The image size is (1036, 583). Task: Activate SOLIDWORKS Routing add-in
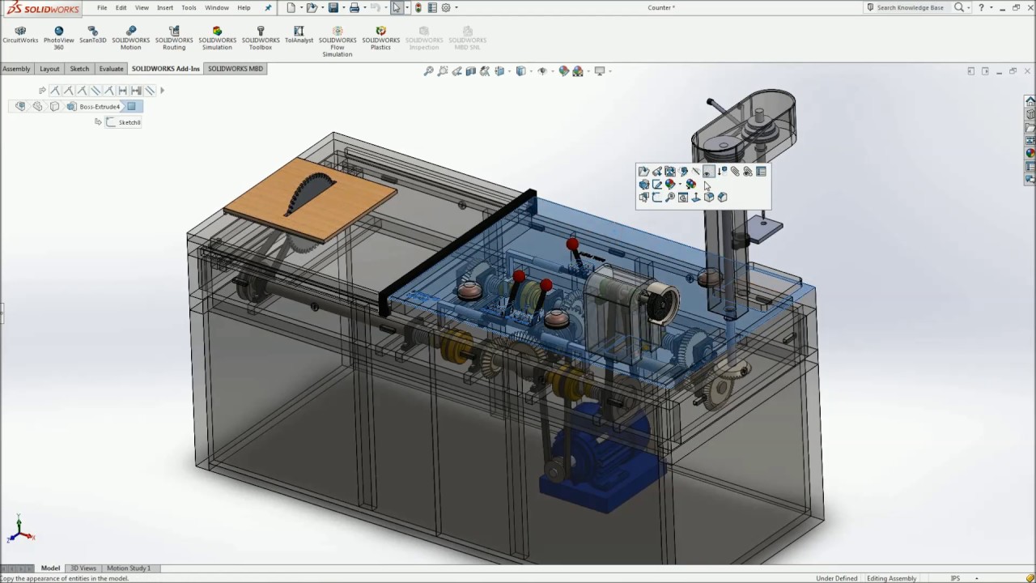(x=174, y=38)
